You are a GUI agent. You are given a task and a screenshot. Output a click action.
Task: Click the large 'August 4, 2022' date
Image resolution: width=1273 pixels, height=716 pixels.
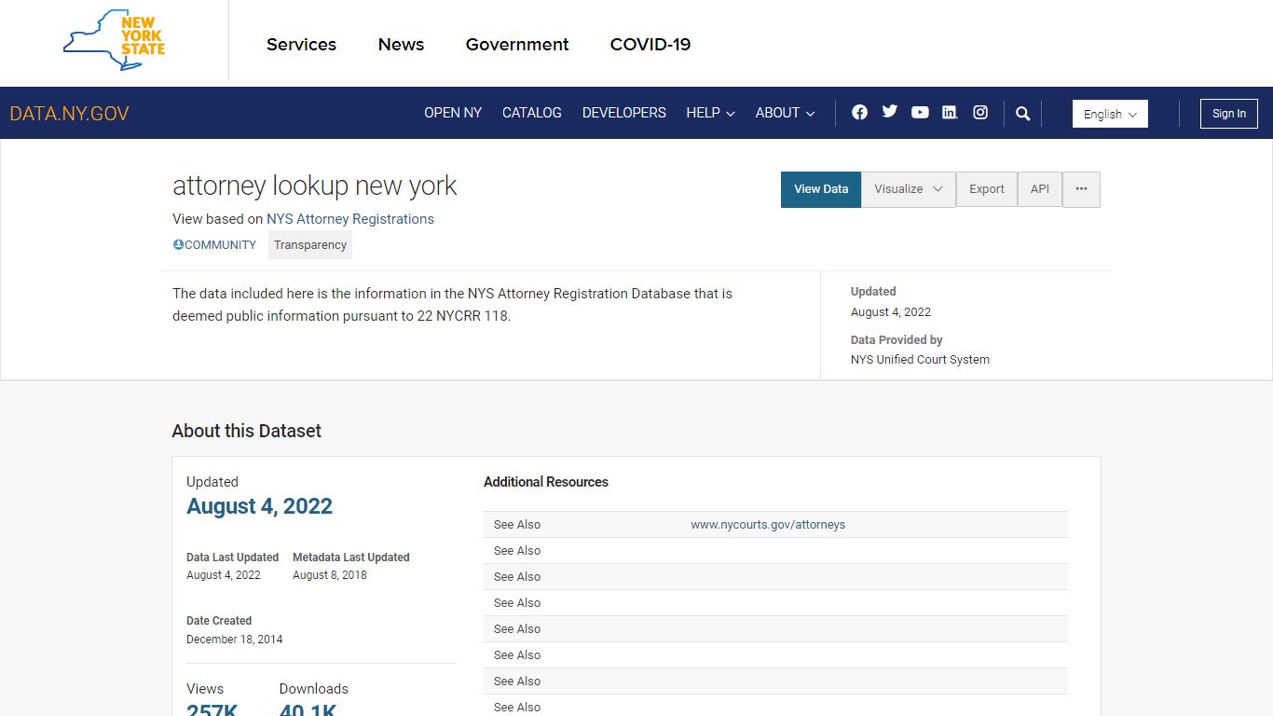(259, 506)
